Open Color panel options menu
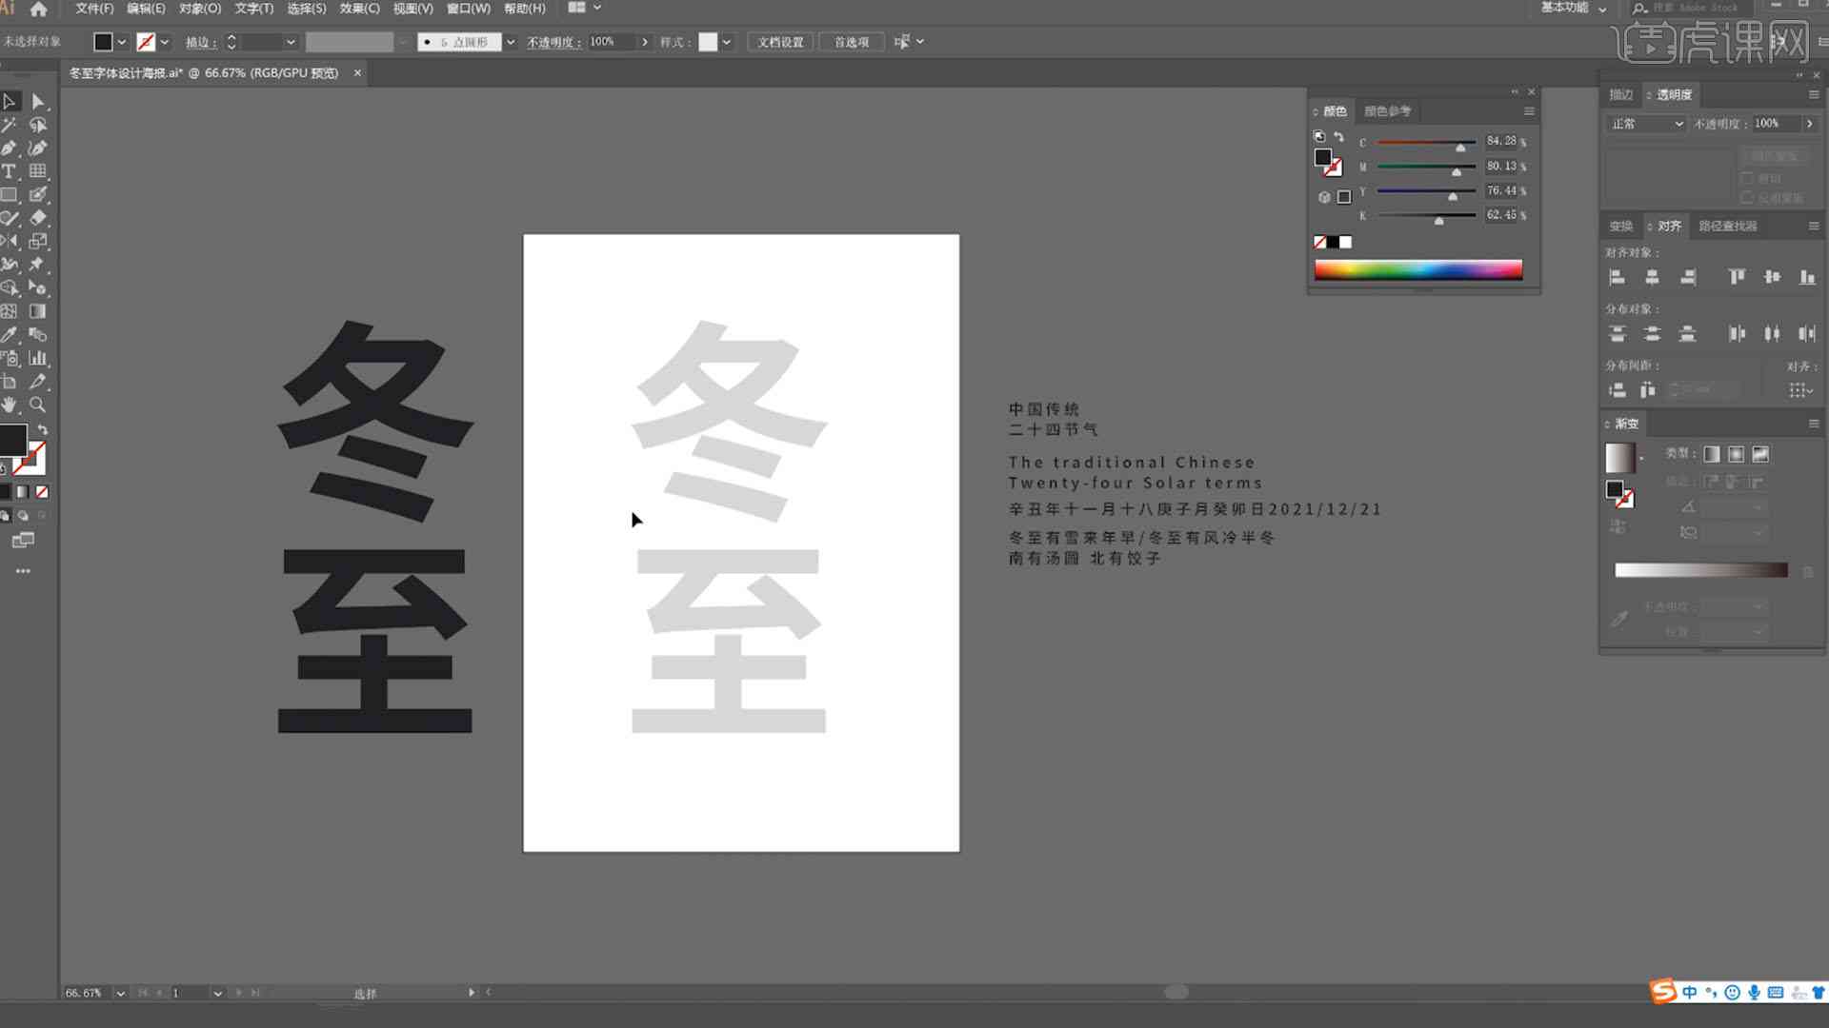Image resolution: width=1829 pixels, height=1028 pixels. [1529, 111]
